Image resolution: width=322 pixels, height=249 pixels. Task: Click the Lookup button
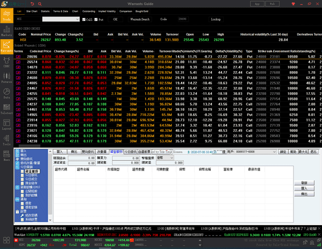[x=216, y=19]
